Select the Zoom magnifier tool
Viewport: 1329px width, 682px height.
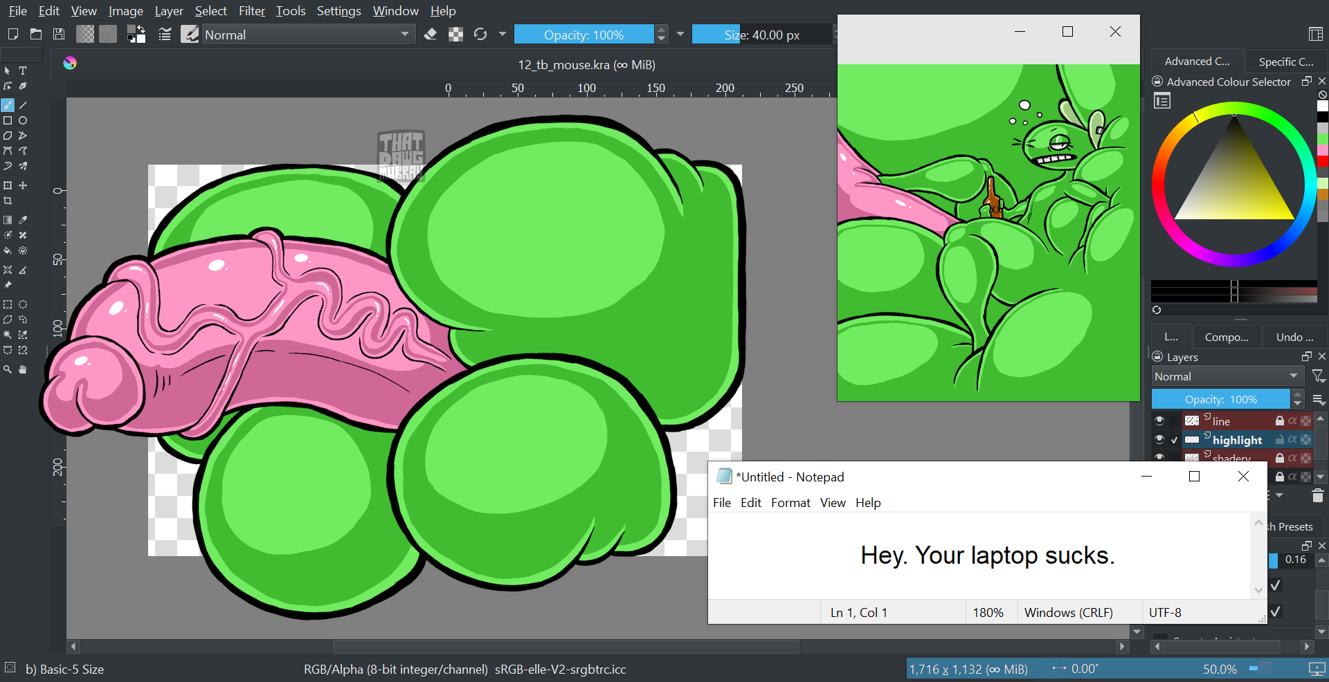8,369
